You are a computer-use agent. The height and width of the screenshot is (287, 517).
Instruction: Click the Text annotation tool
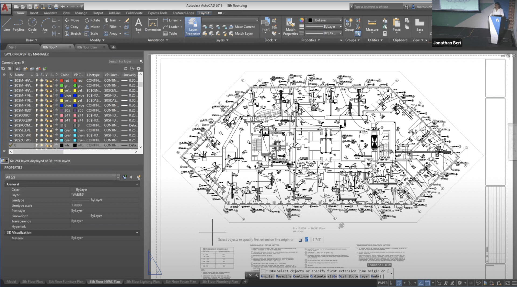[138, 25]
